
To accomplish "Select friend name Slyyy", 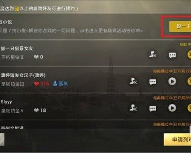I will (6, 102).
